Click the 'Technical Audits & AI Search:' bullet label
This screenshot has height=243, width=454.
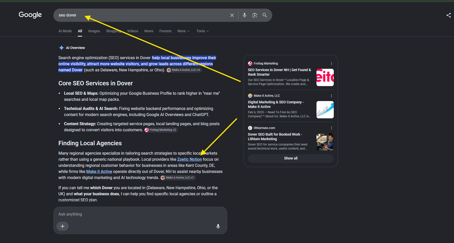coord(91,109)
